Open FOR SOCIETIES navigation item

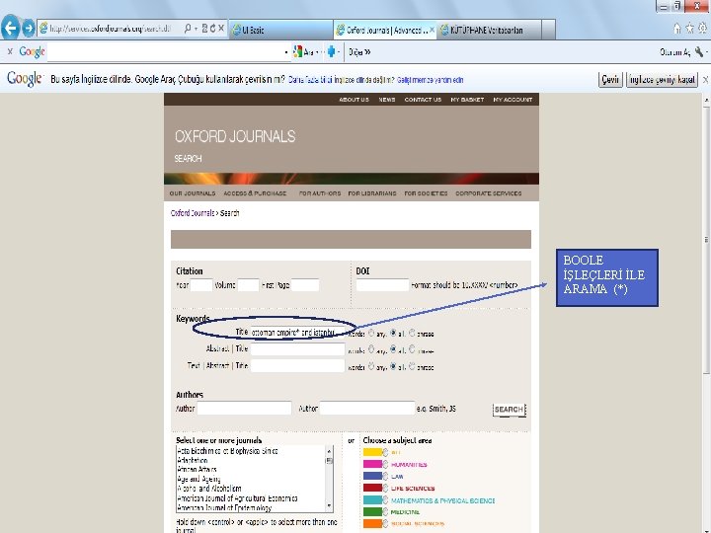coord(426,193)
